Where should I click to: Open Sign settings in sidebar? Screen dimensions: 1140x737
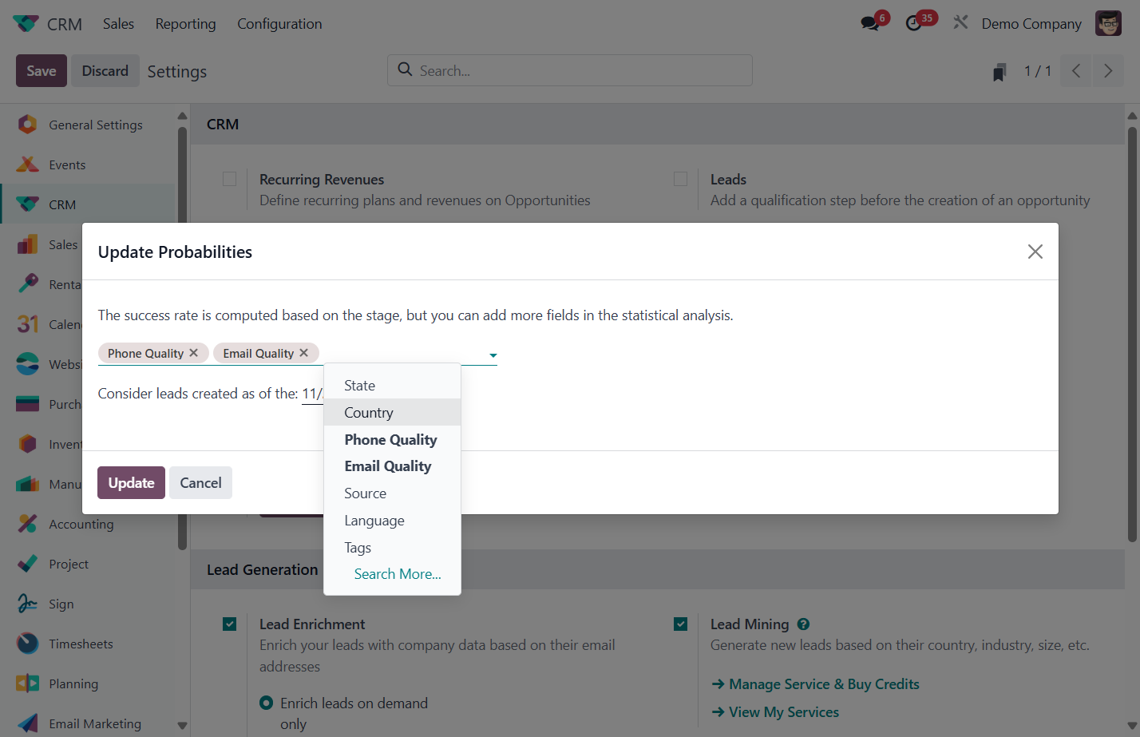[88, 604]
